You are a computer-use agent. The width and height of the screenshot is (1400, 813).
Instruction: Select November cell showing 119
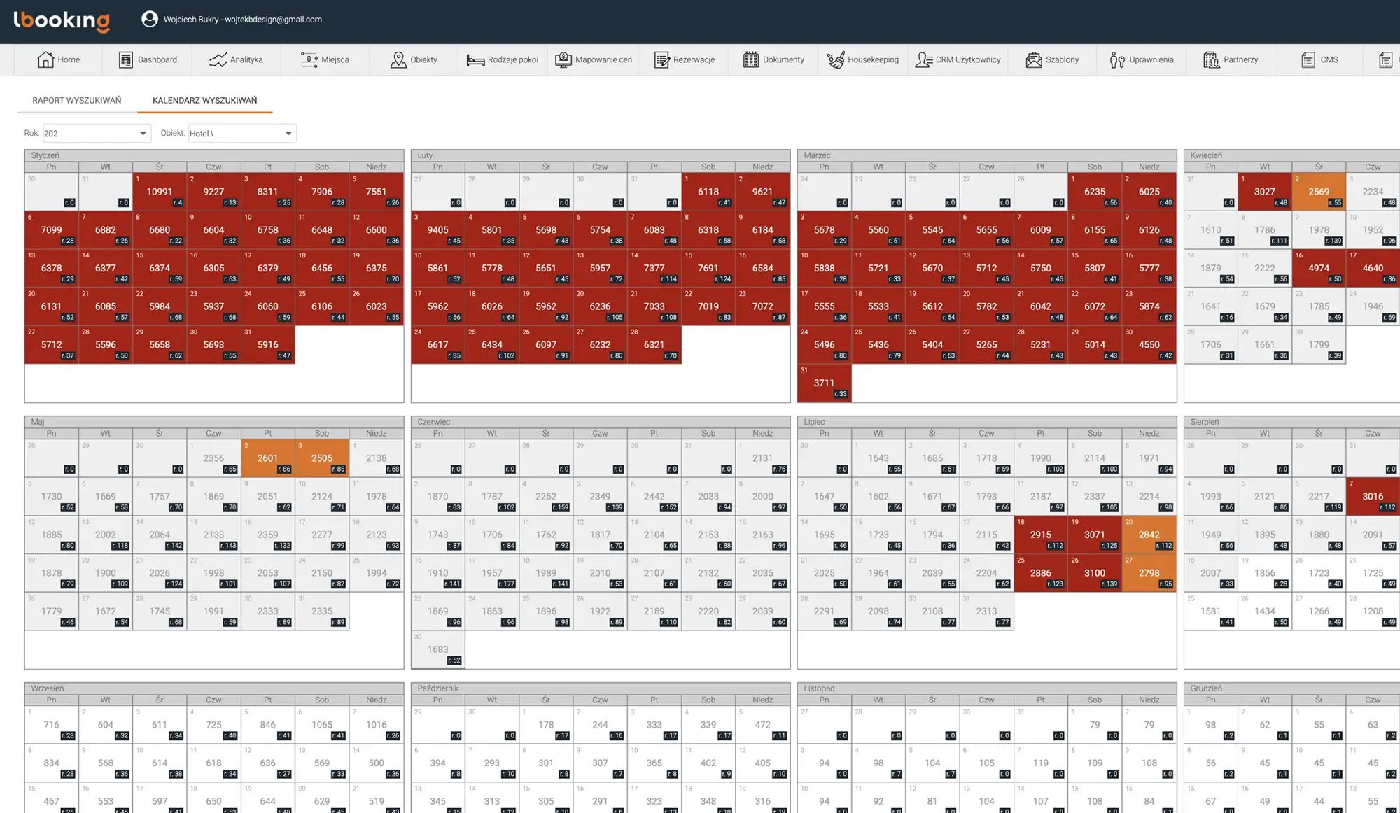tap(1041, 763)
